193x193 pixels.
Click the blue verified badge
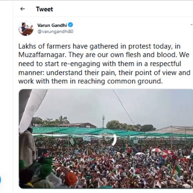coord(70,25)
